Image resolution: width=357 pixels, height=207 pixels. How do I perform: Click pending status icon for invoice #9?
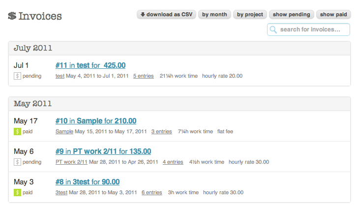[x=17, y=162]
